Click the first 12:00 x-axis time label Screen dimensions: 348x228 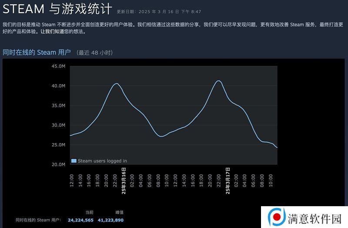(x=71, y=180)
